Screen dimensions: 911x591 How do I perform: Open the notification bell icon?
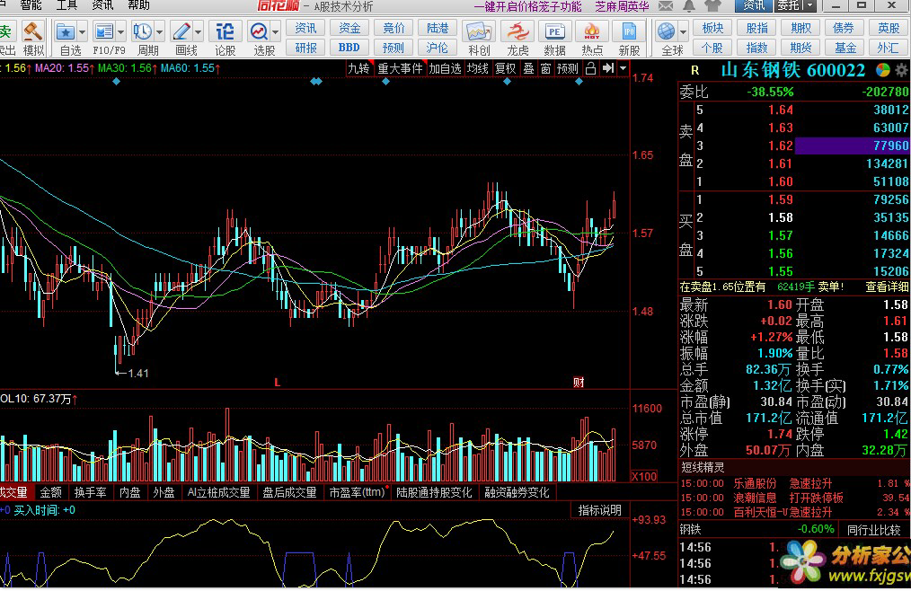689,5
